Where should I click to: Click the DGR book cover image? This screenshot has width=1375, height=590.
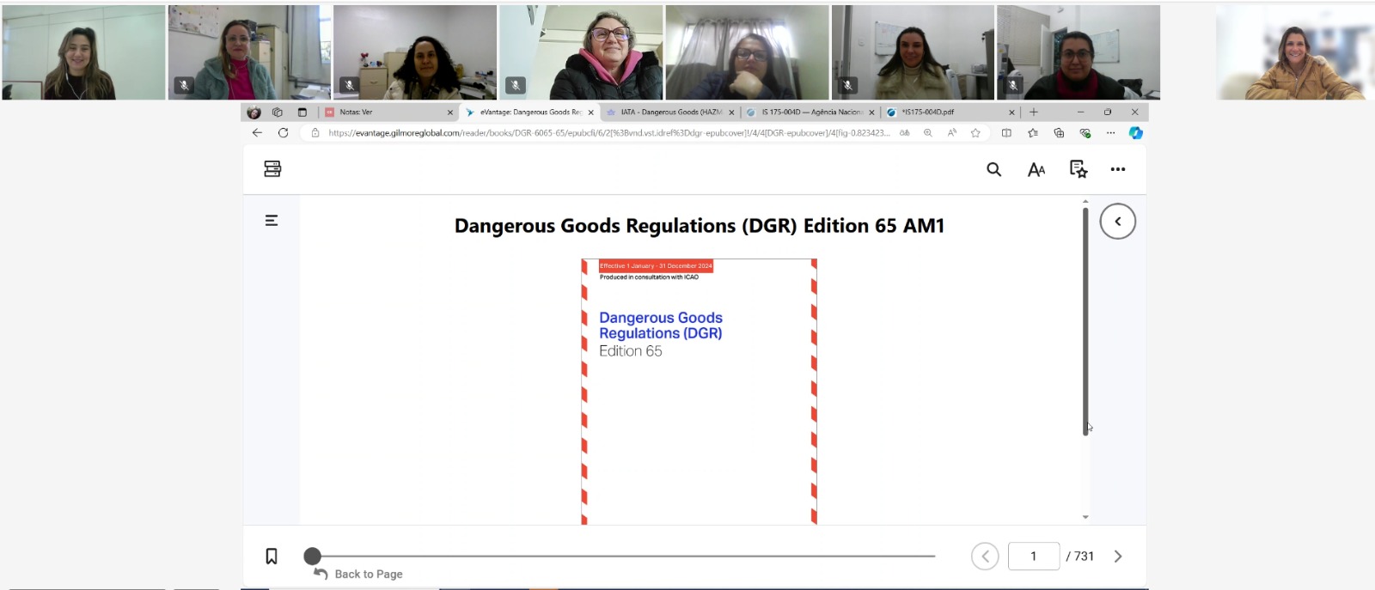pyautogui.click(x=700, y=392)
